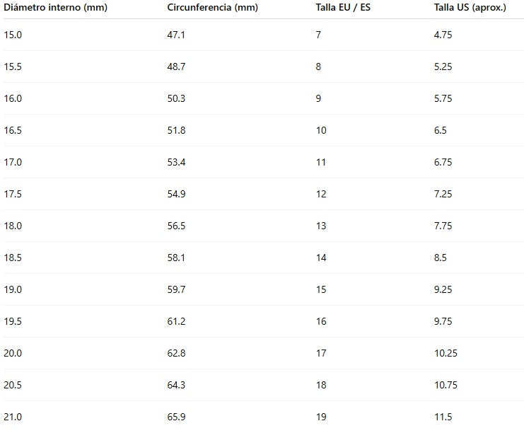Select EU size 17 in the table
The width and height of the screenshot is (524, 433).
click(x=321, y=353)
